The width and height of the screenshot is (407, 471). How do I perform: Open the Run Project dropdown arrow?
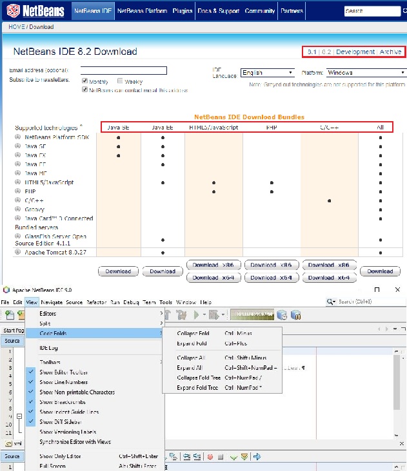(x=204, y=315)
